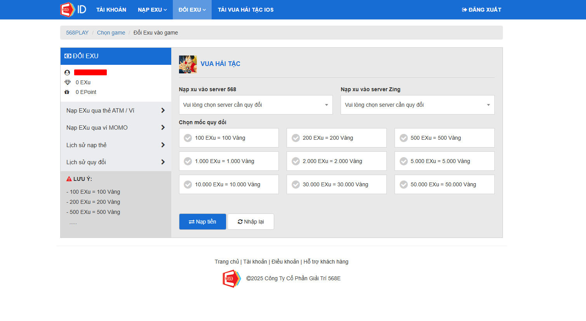Open Nạp EXu qua ví MOMO
The height and width of the screenshot is (321, 586).
pyautogui.click(x=116, y=128)
